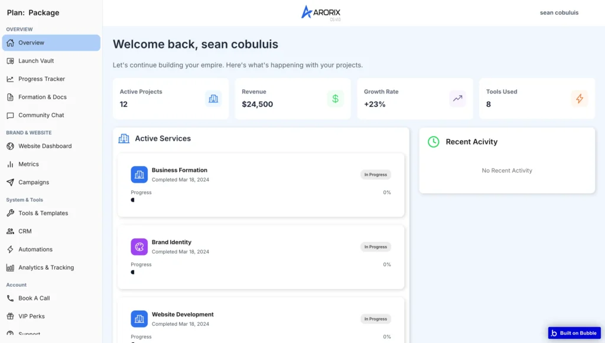
Task: Click the sean cobuluis username in header
Action: (559, 13)
